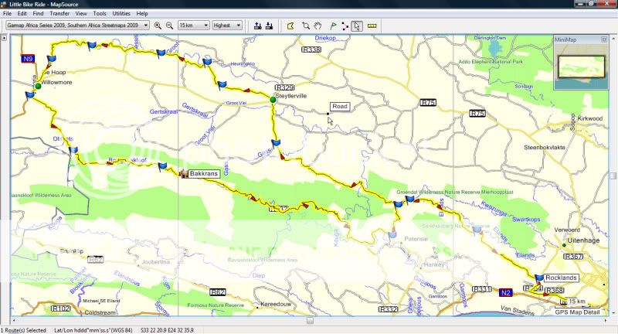Select the Distance/Bearing ruler tool
The height and width of the screenshot is (334, 618).
(372, 26)
